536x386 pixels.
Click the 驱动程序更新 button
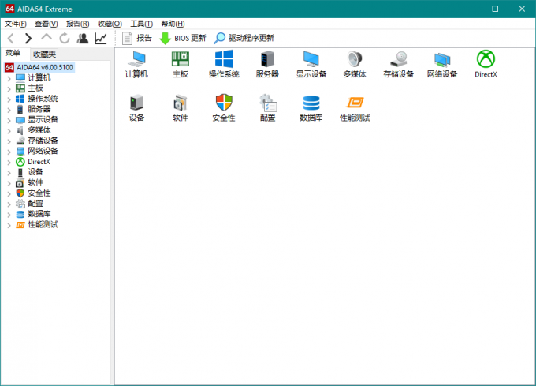pyautogui.click(x=244, y=38)
